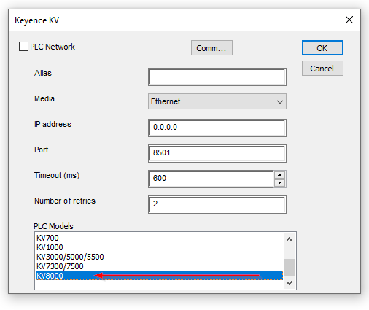Screen dimensions: 369x310
Task: Confirm with the OK button
Action: click(x=322, y=48)
